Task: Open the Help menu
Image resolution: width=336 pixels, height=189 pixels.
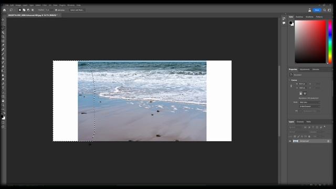Action: pyautogui.click(x=79, y=5)
